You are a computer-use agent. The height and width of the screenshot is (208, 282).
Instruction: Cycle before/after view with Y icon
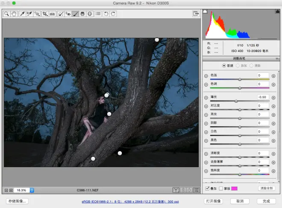click(176, 190)
